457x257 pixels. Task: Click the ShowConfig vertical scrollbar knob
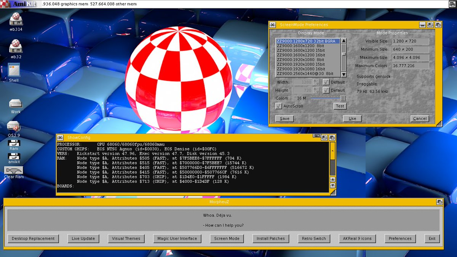[x=332, y=151]
